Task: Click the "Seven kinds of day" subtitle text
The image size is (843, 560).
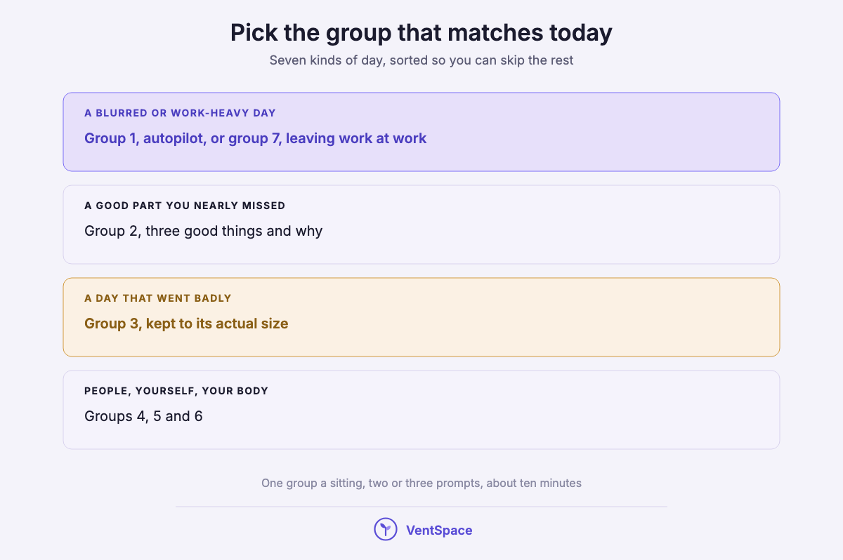Action: pos(421,60)
